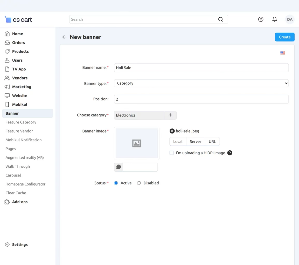Image resolution: width=299 pixels, height=265 pixels.
Task: Click the search magnifier icon
Action: (220, 19)
